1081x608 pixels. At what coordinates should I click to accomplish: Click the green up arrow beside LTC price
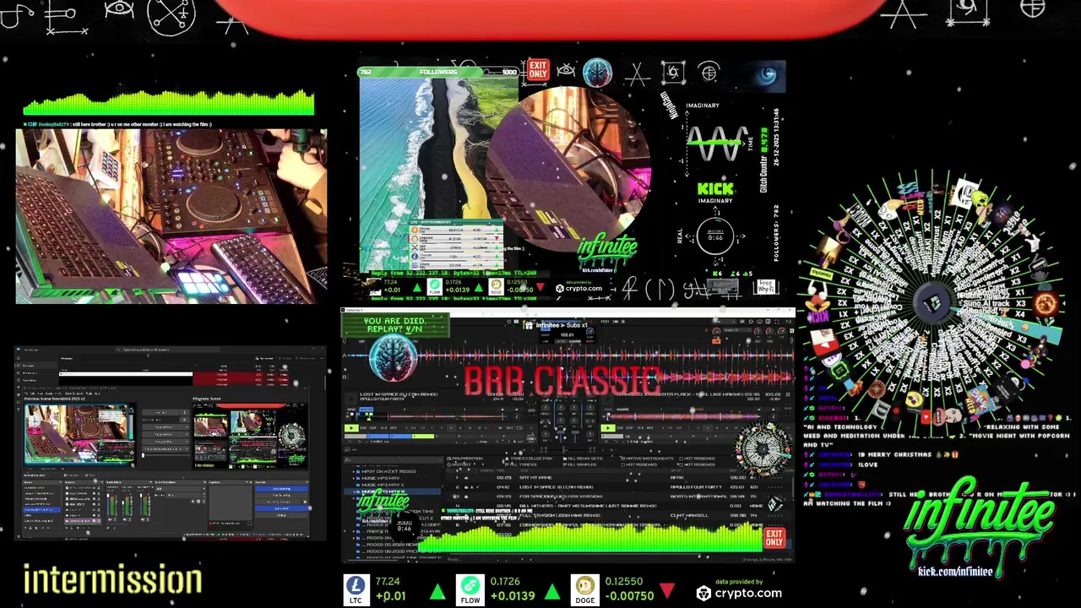(x=437, y=591)
